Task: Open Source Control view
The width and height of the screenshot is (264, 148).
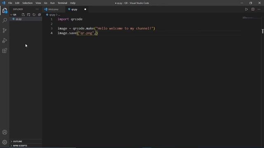Action: pyautogui.click(x=5, y=30)
